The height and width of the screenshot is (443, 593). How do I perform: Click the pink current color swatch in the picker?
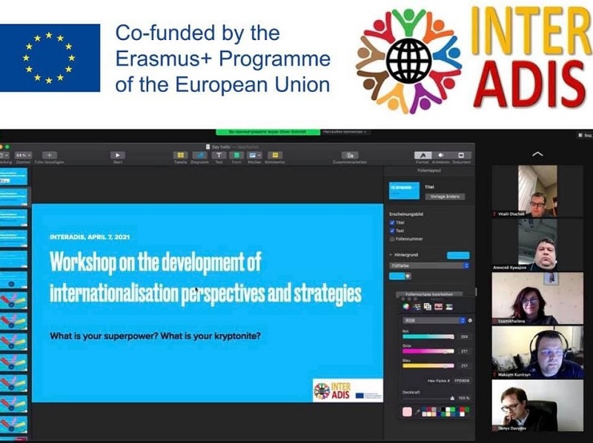tap(407, 412)
